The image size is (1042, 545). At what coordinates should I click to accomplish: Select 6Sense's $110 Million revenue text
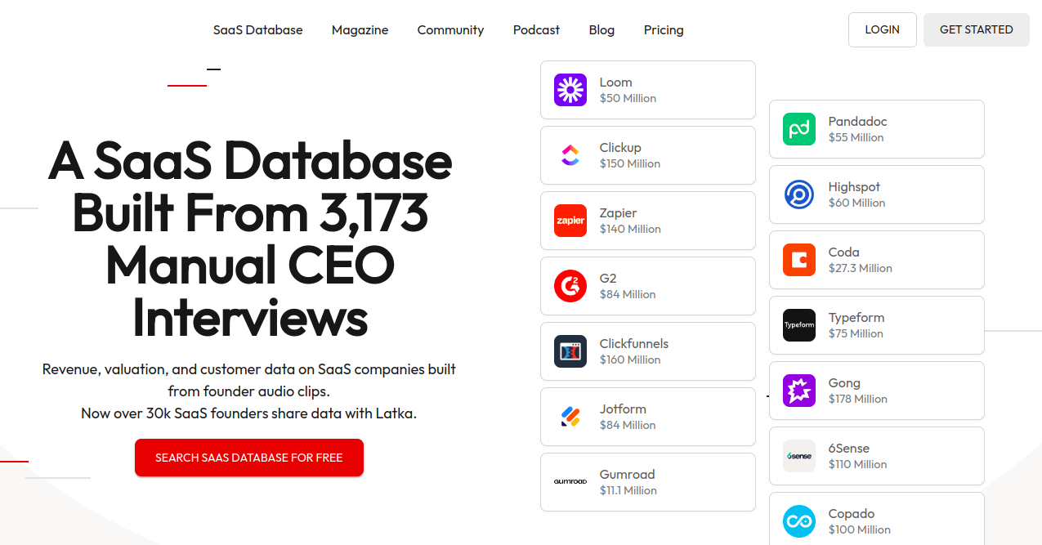coord(858,464)
